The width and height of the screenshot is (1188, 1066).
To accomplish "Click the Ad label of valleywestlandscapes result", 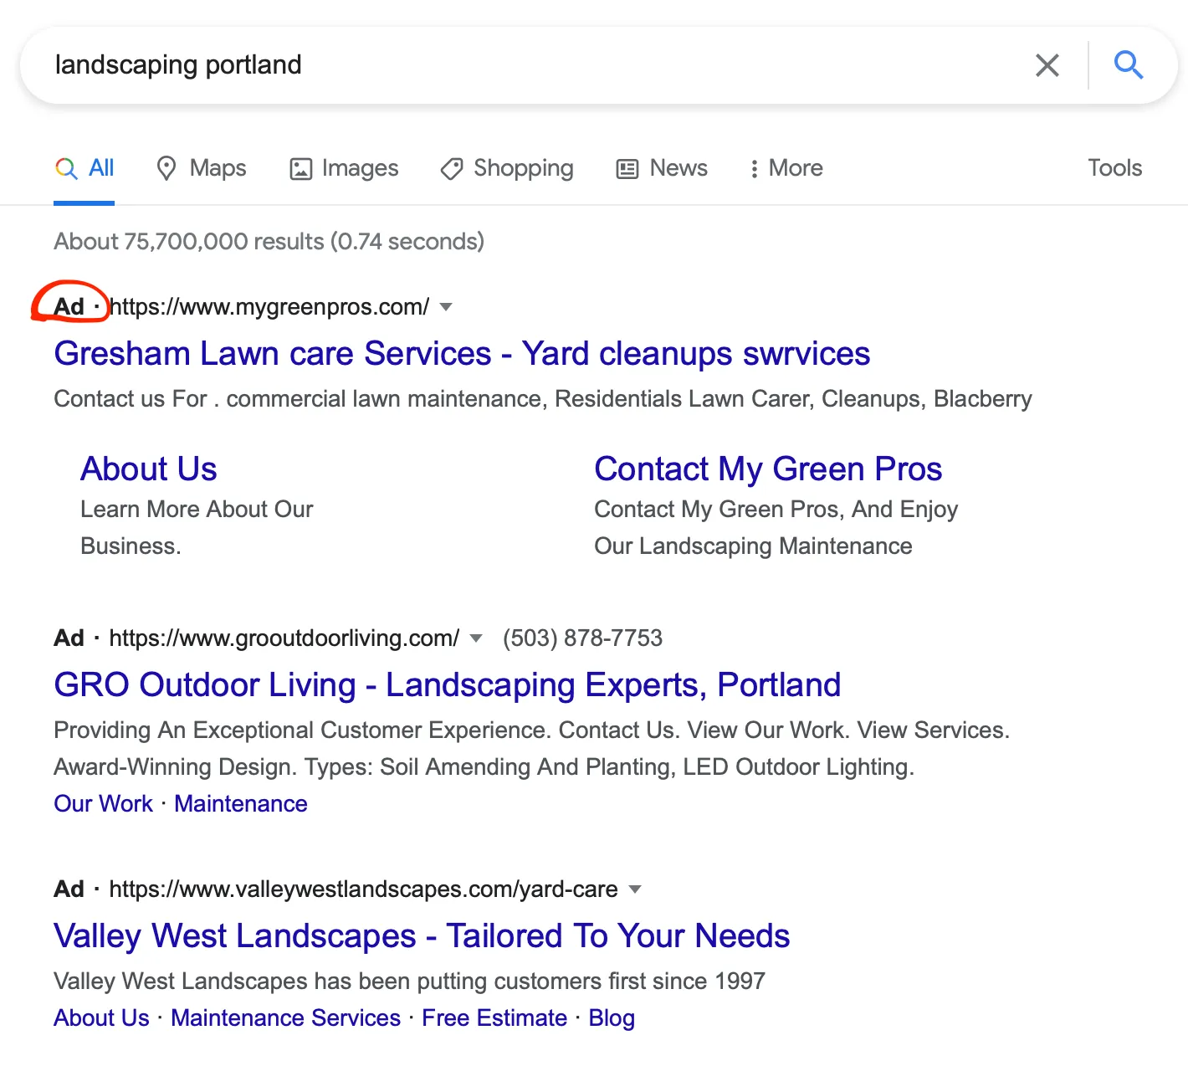I will coord(69,889).
